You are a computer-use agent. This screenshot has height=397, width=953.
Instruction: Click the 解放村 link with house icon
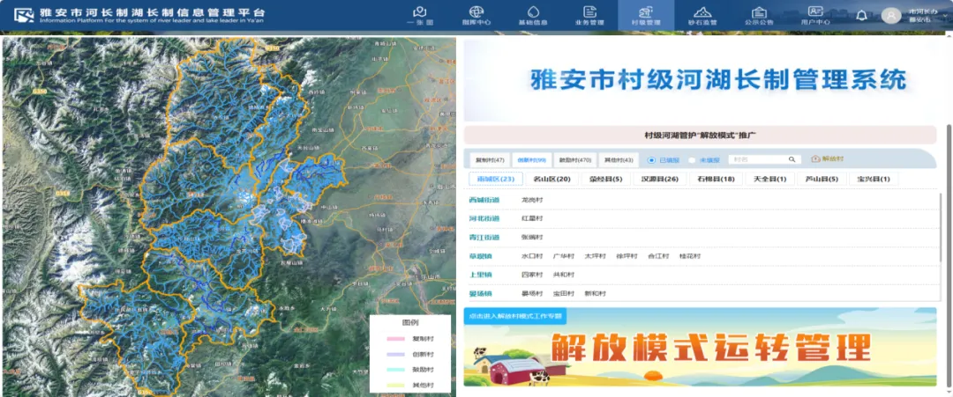827,159
